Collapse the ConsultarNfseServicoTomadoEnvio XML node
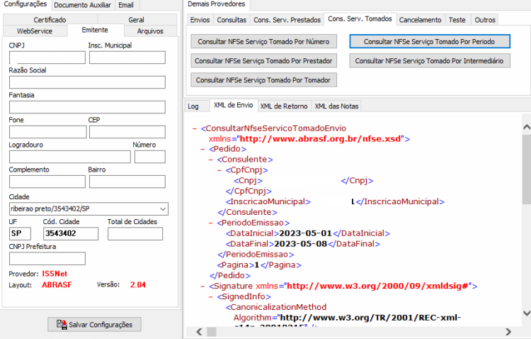This screenshot has width=531, height=339. click(x=195, y=128)
